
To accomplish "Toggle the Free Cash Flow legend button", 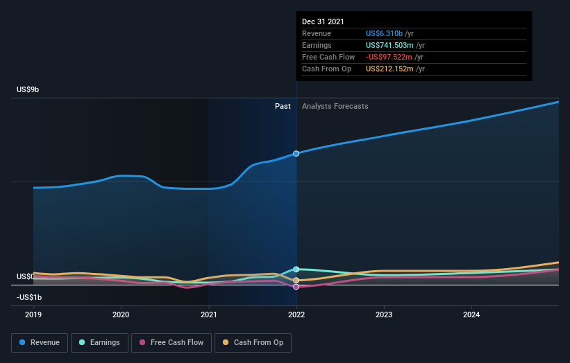I will (x=171, y=343).
